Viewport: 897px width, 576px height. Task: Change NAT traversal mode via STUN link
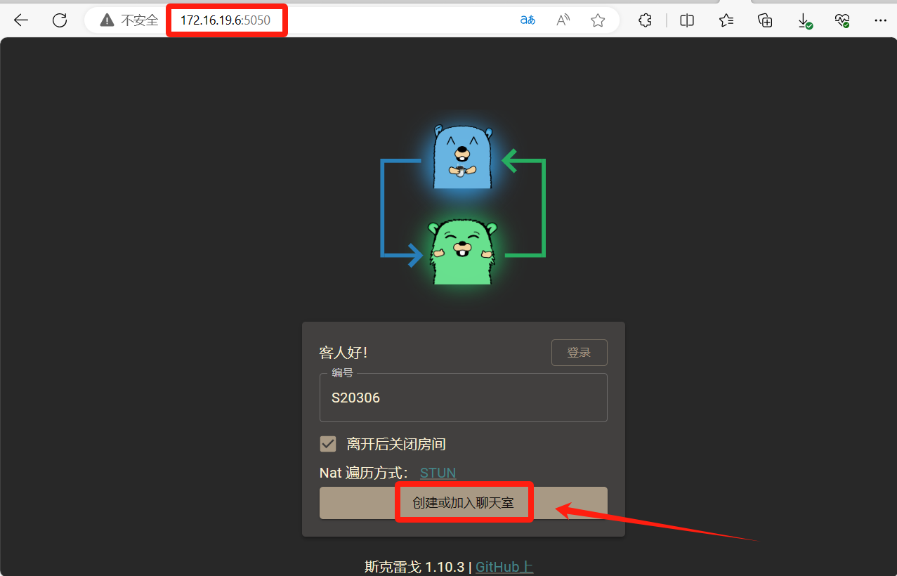[x=438, y=473]
